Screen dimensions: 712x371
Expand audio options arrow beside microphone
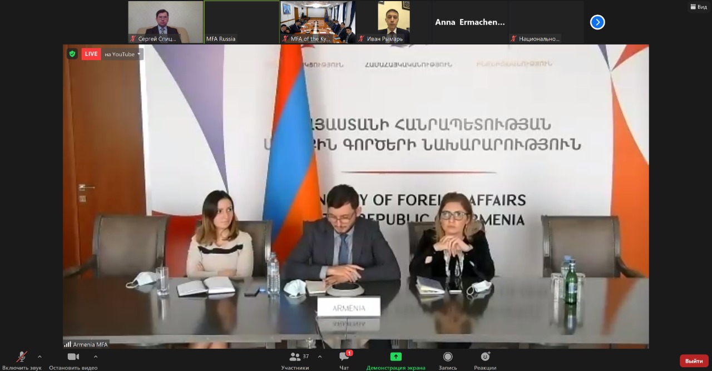(x=39, y=357)
